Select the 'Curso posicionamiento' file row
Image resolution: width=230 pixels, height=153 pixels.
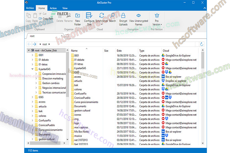point(134,102)
